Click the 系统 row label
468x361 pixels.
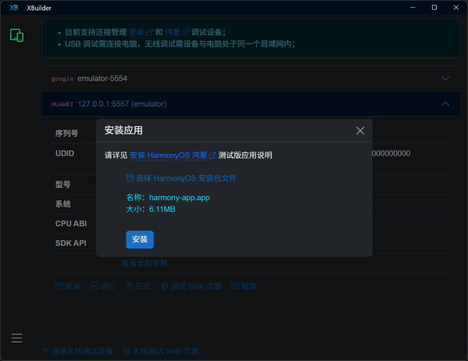tap(63, 204)
